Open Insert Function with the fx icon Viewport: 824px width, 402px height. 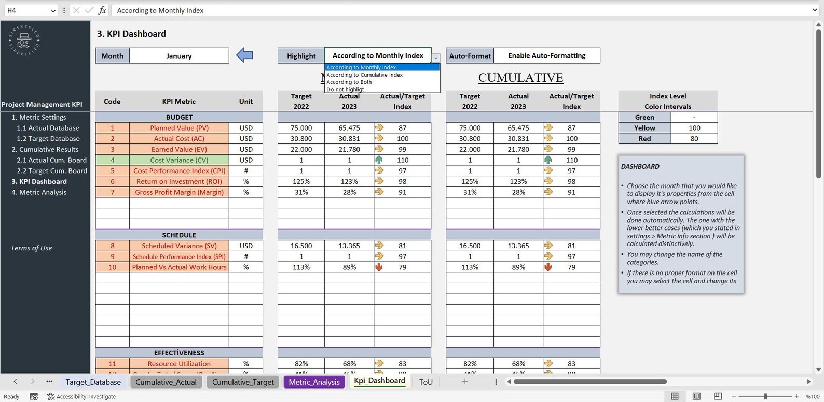(x=102, y=10)
